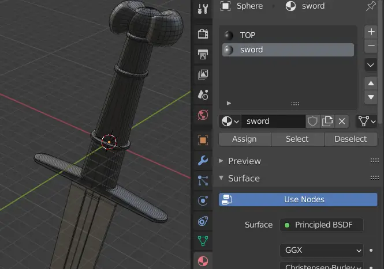Open the Principled BSDF surface shader selector

(322, 225)
